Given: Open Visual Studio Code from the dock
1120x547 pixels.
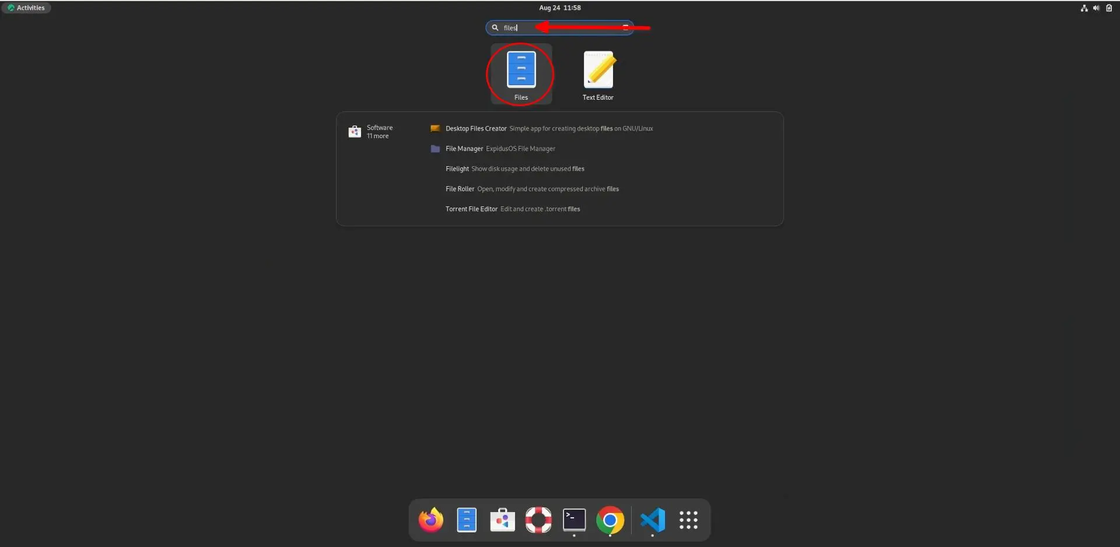Looking at the screenshot, I should [653, 520].
